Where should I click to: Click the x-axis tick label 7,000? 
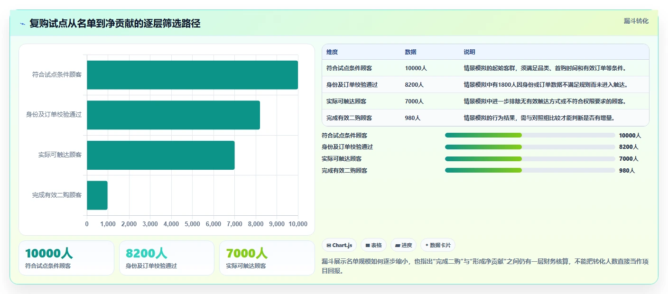click(234, 224)
